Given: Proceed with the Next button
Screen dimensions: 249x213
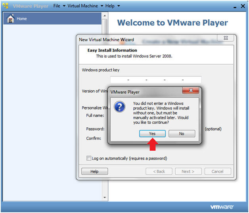Looking at the screenshot, I should pyautogui.click(x=188, y=171).
